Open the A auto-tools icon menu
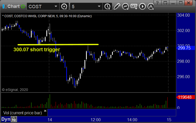Image resolution: width=196 pixels, height=123 pixels. point(151,6)
